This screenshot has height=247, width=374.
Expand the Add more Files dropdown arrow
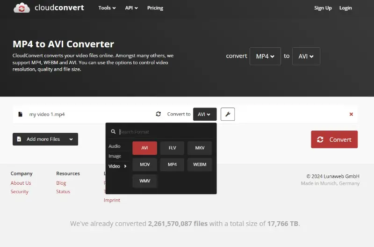point(71,139)
